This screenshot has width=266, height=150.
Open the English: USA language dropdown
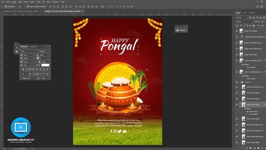(29, 78)
